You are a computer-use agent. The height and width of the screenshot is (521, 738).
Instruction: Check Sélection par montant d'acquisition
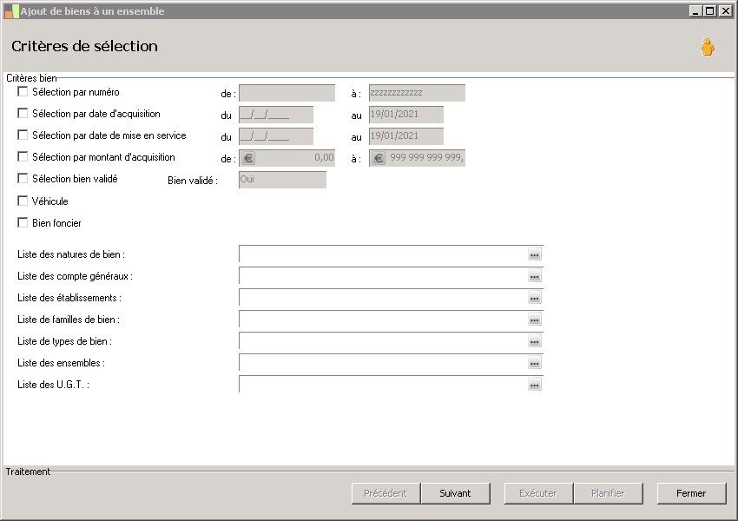23,157
